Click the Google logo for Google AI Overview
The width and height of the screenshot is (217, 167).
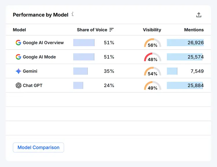[19, 42]
